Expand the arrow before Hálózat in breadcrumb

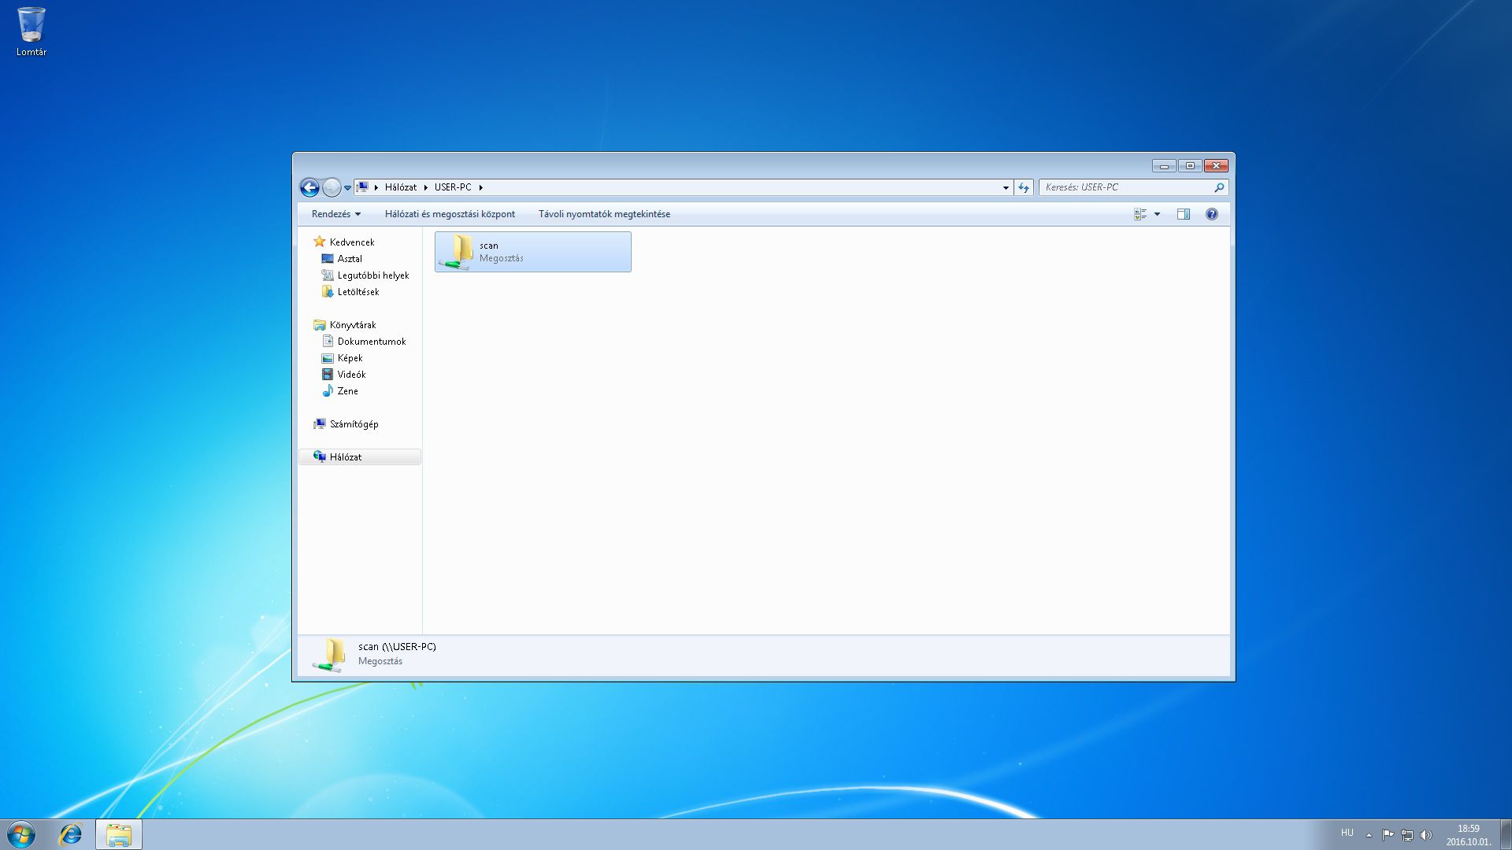pyautogui.click(x=376, y=187)
